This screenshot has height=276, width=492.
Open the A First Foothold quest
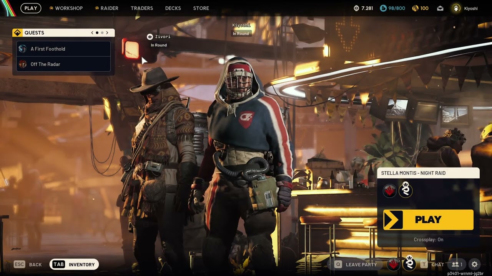pos(63,49)
